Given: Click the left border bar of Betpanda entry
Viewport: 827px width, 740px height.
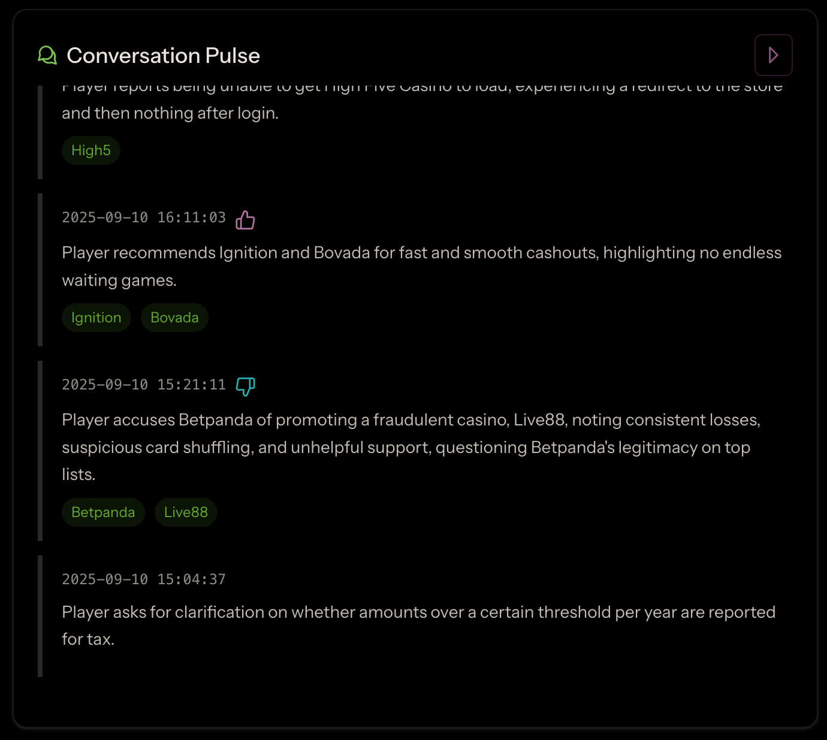Looking at the screenshot, I should 40,451.
